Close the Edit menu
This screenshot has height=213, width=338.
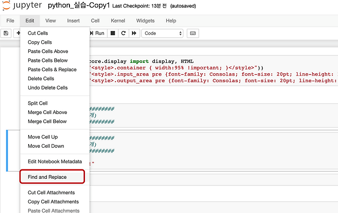pos(30,21)
